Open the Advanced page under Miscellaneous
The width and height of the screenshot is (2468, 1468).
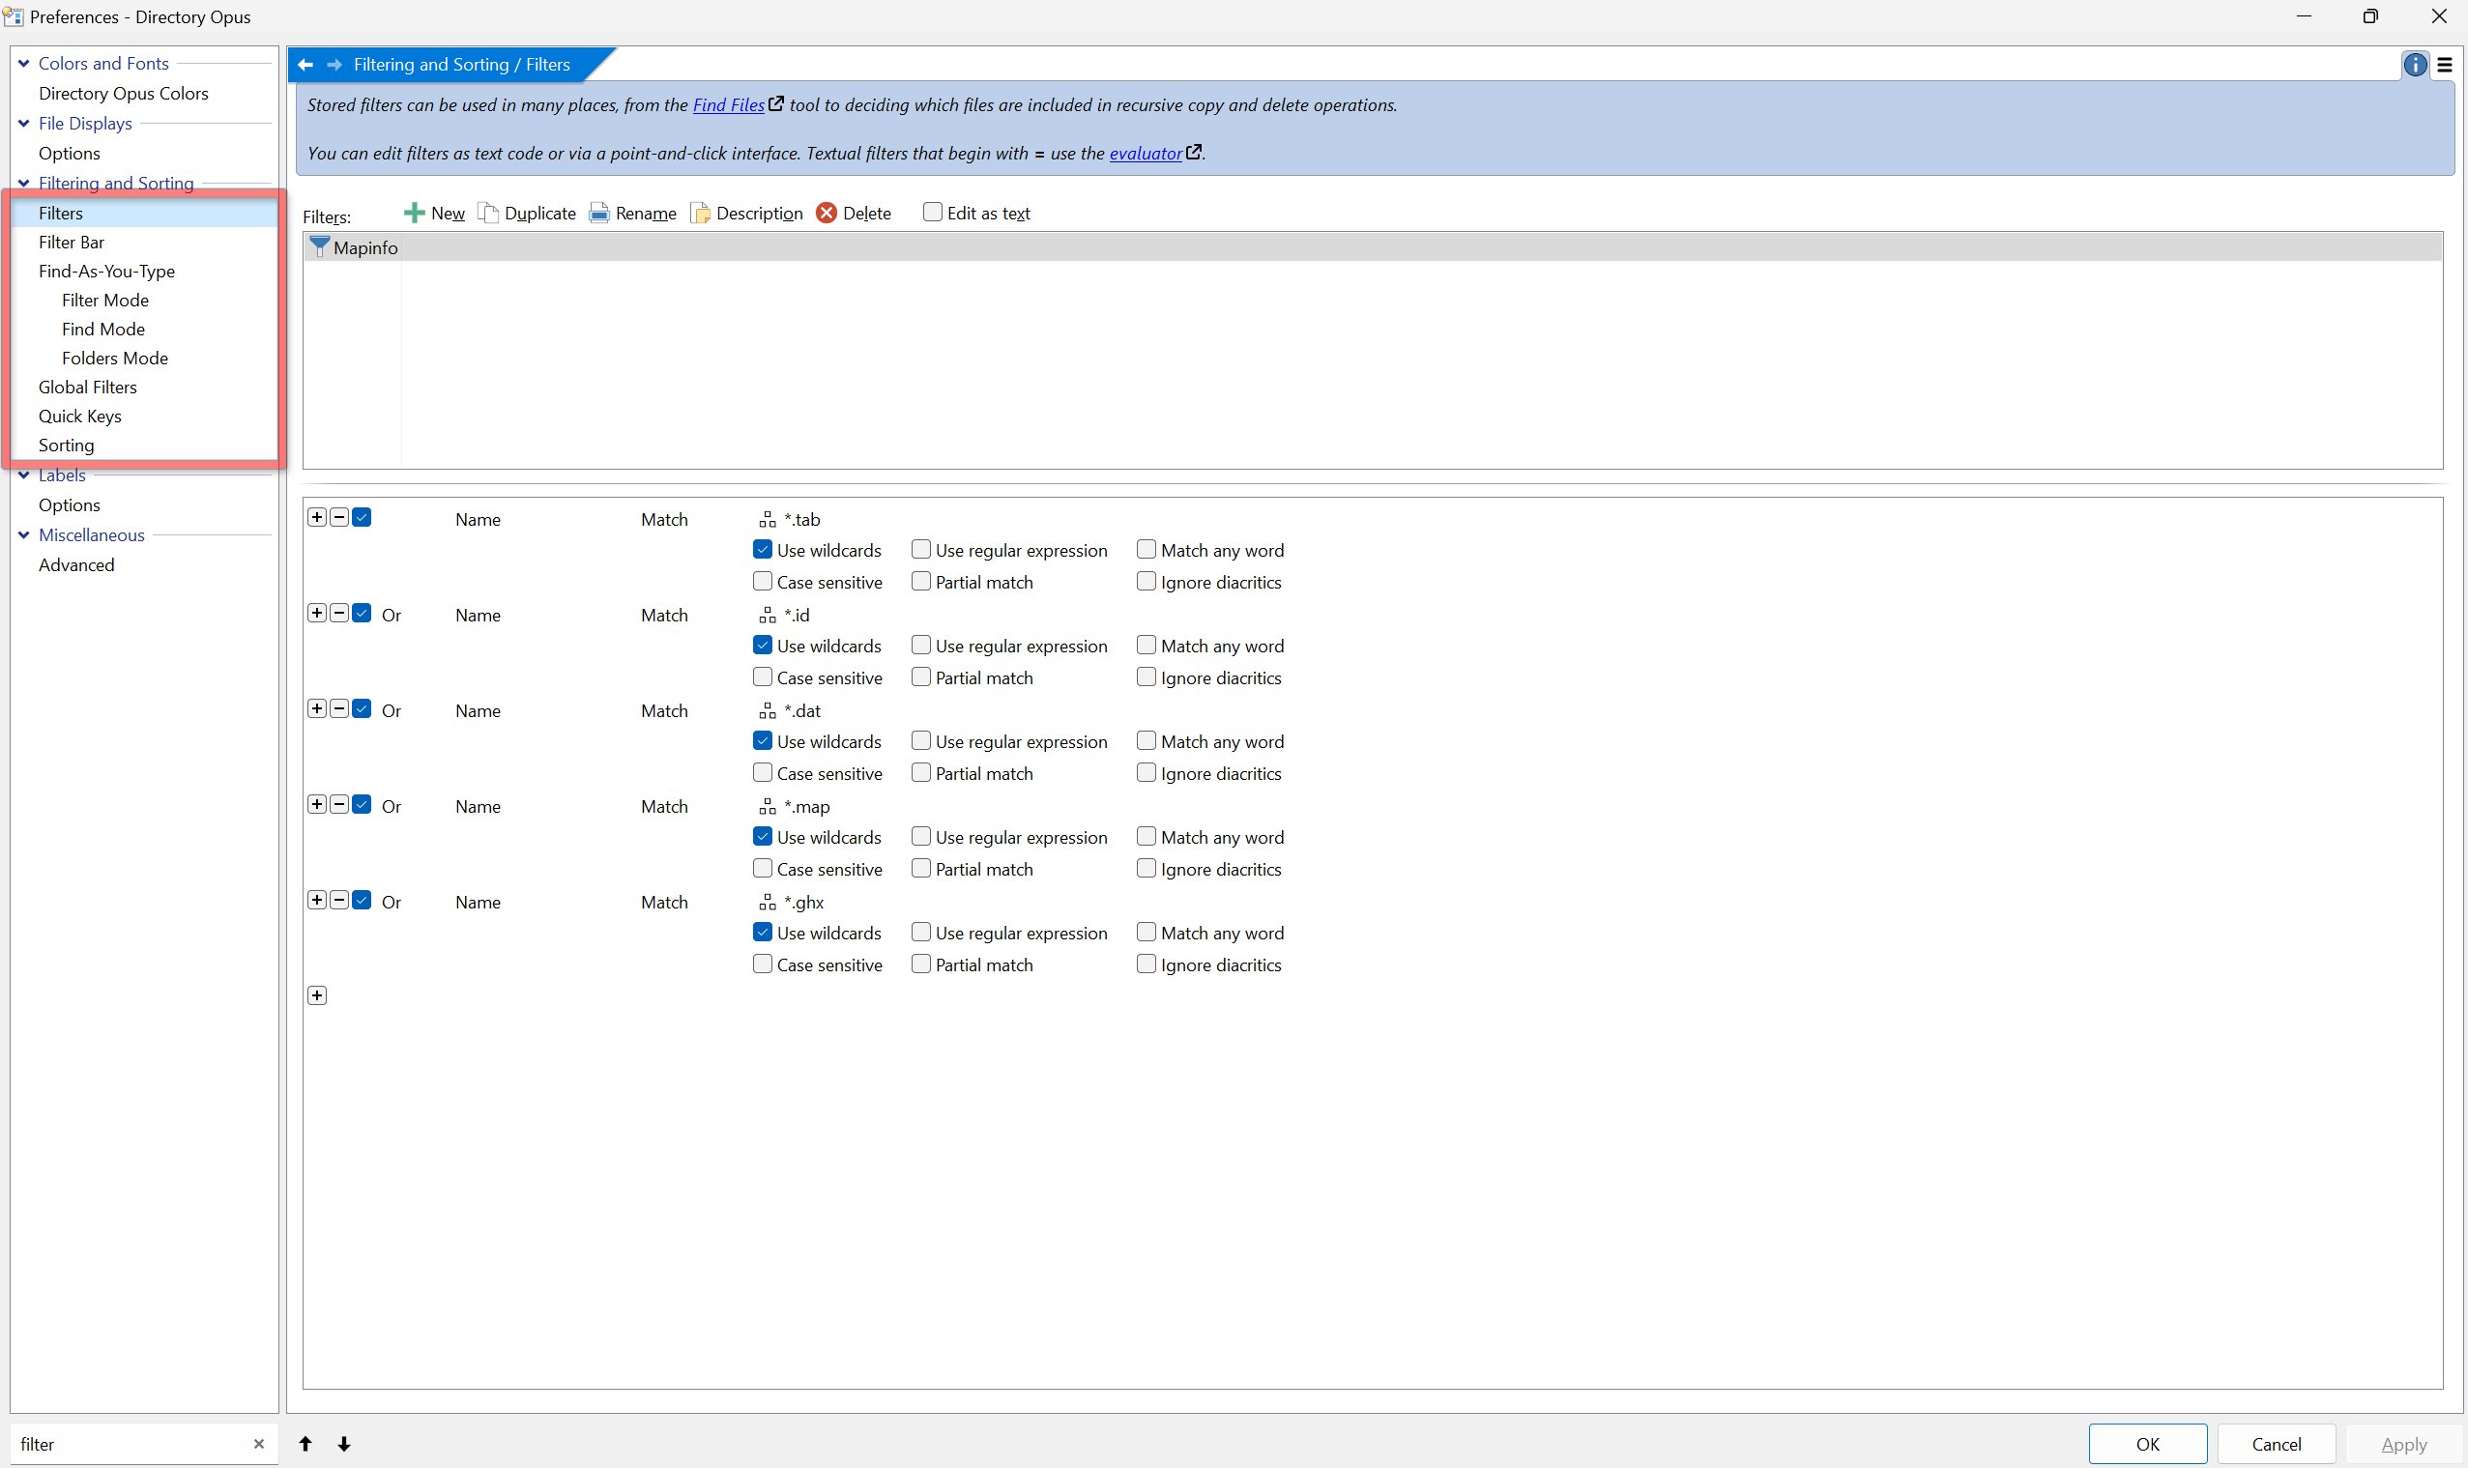click(76, 564)
